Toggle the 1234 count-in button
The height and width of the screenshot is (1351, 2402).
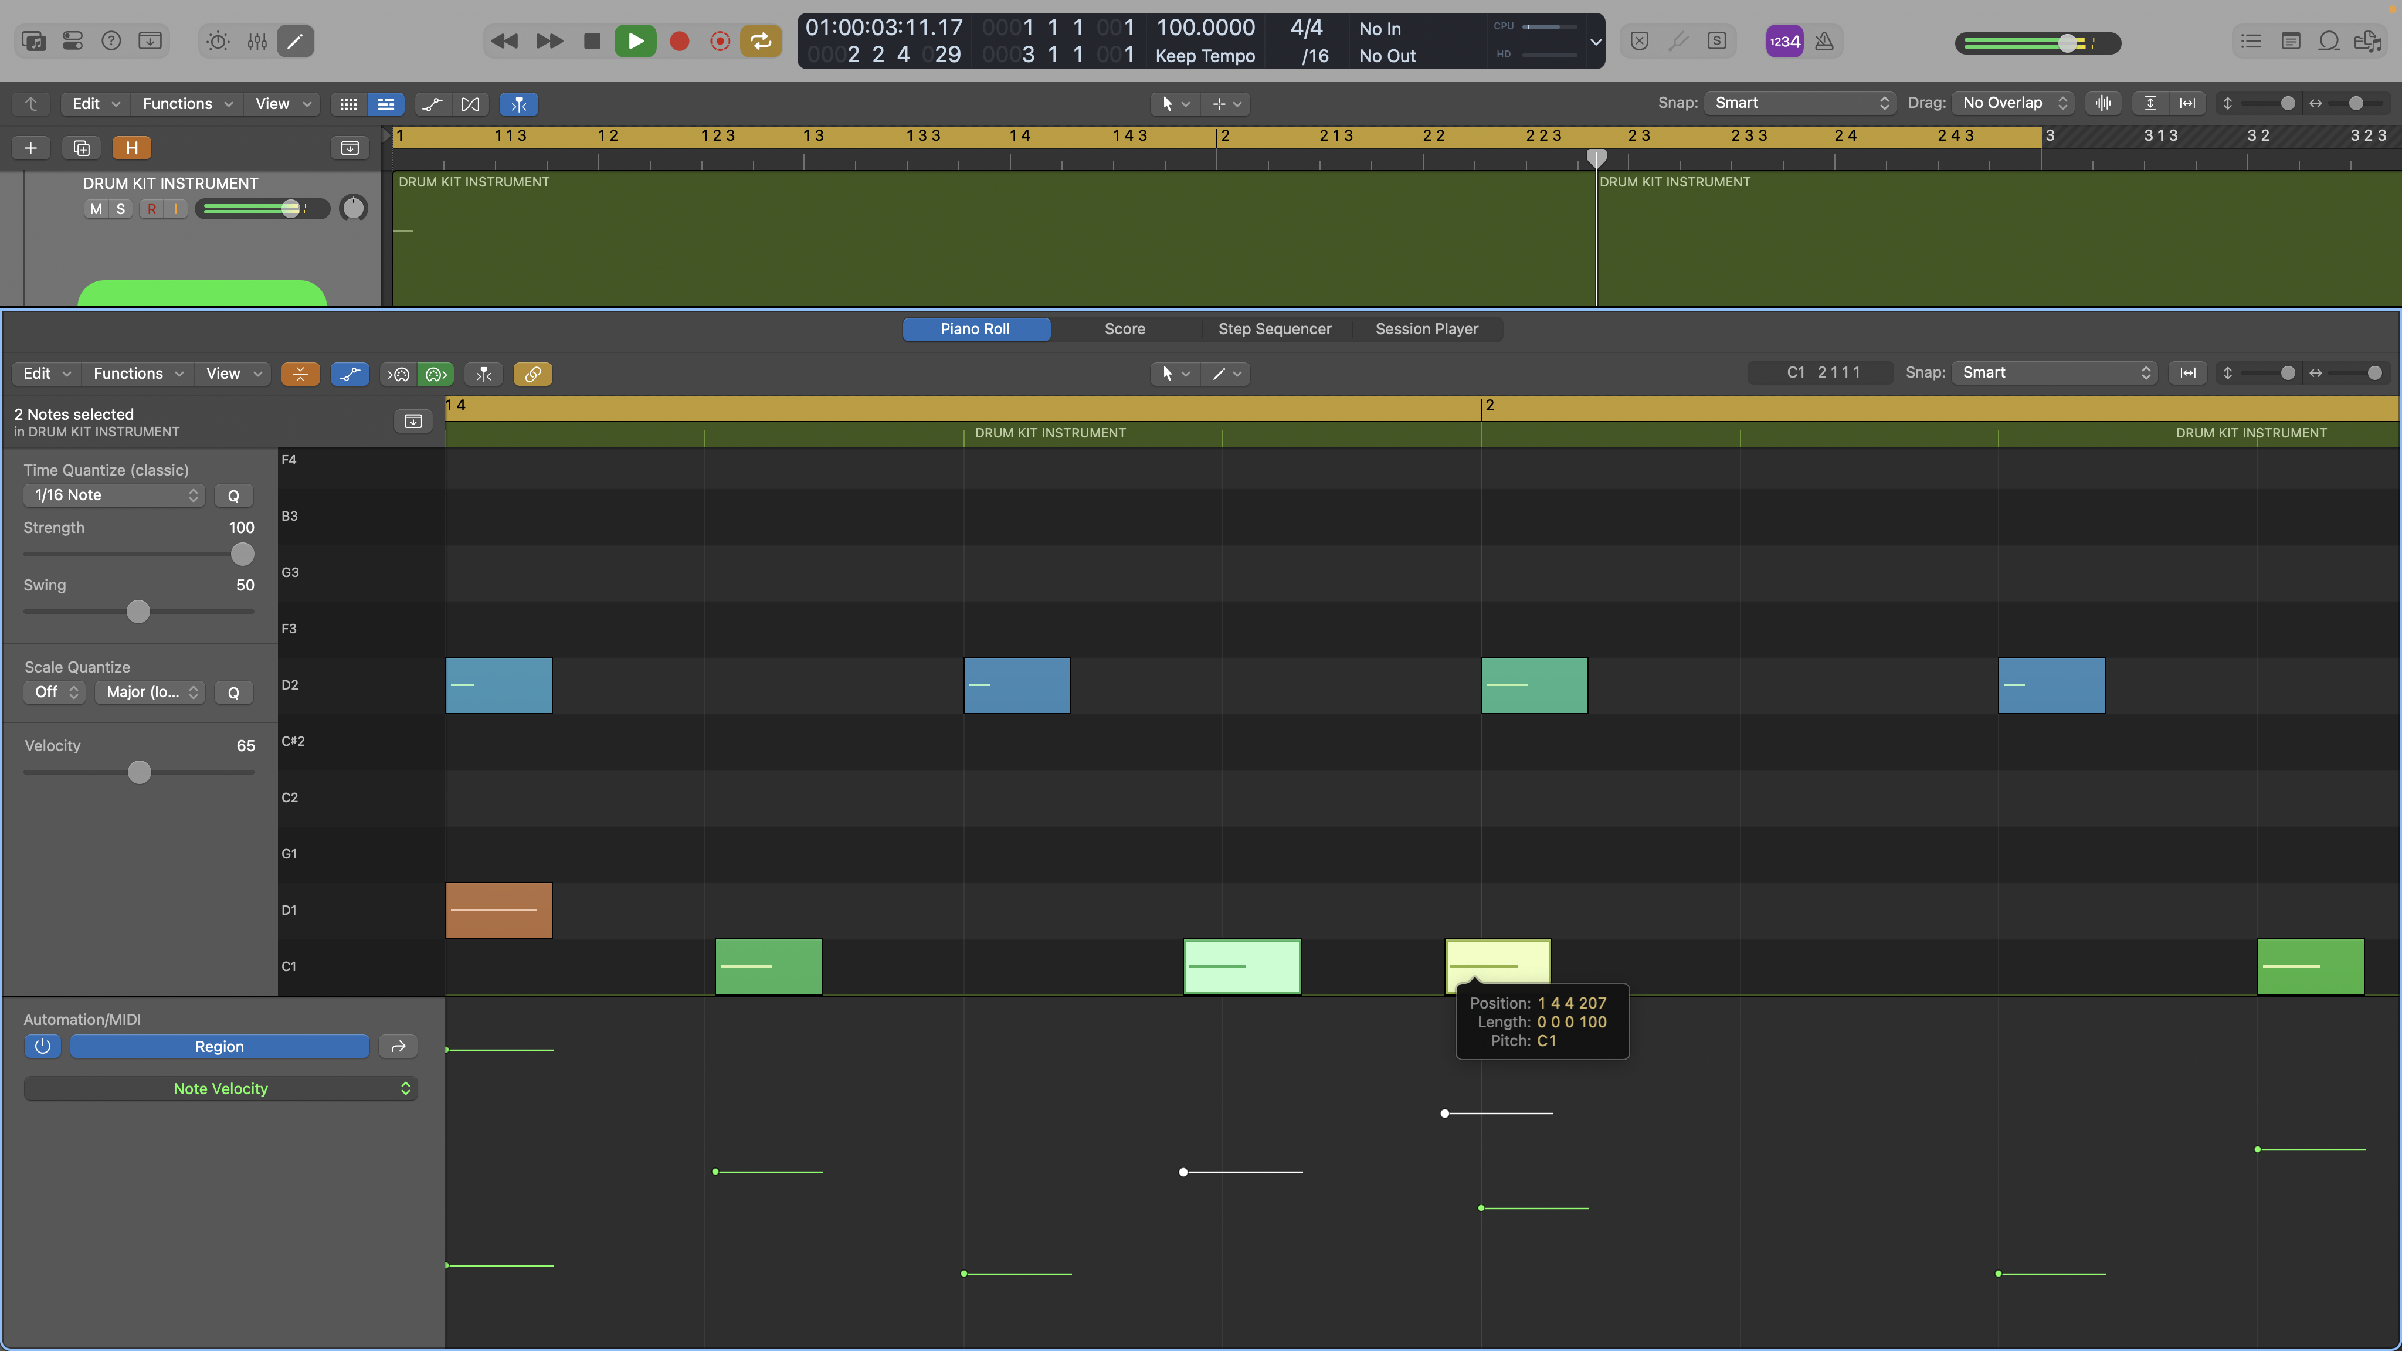(1784, 41)
